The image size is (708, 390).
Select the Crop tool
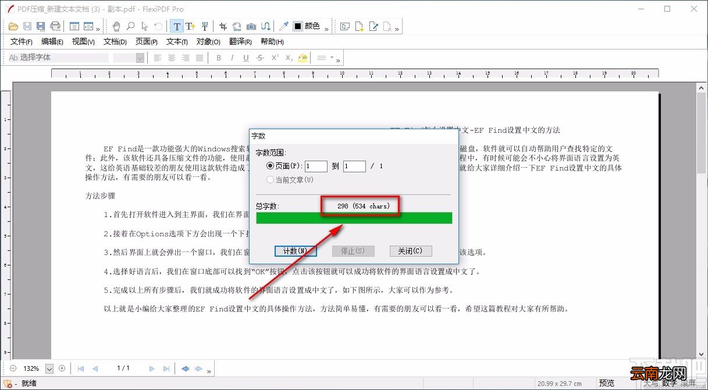[223, 26]
